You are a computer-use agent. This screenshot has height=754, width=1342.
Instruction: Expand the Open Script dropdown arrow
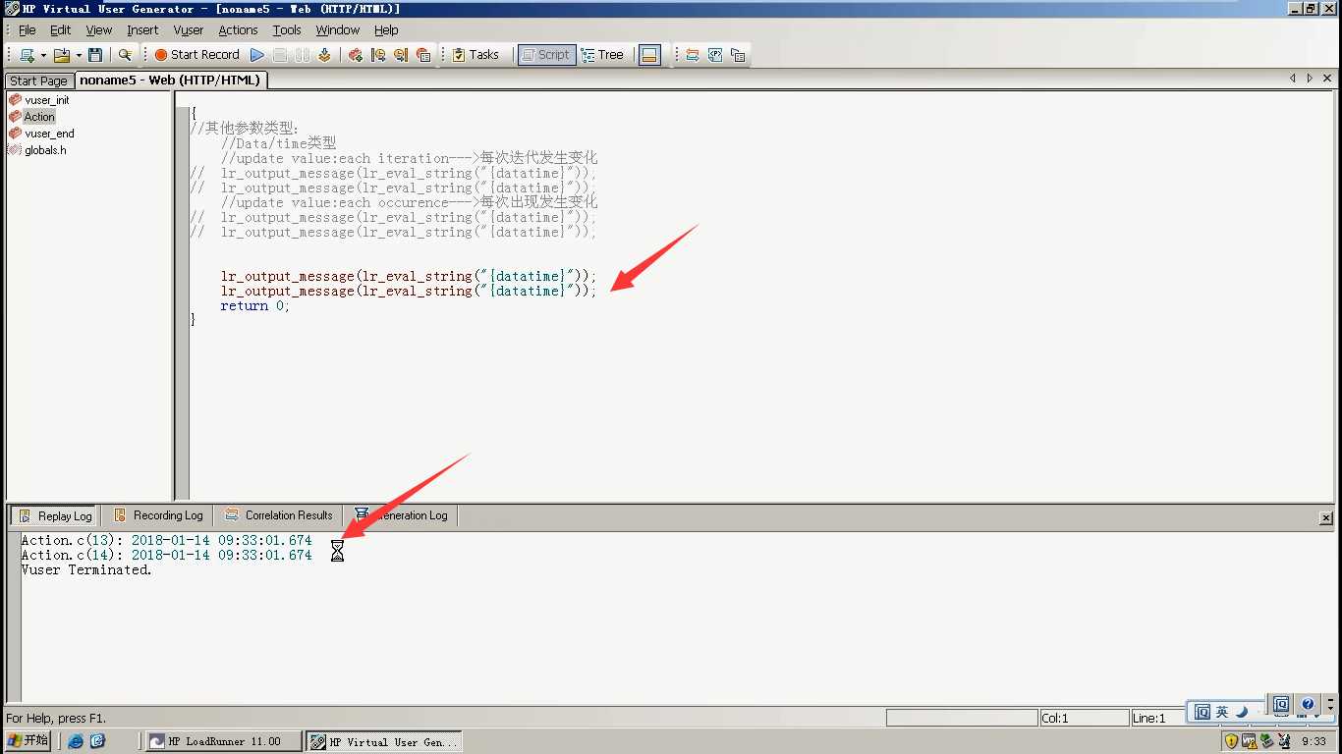79,55
